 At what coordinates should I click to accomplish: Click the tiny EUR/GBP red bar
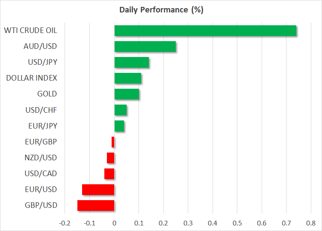(113, 142)
